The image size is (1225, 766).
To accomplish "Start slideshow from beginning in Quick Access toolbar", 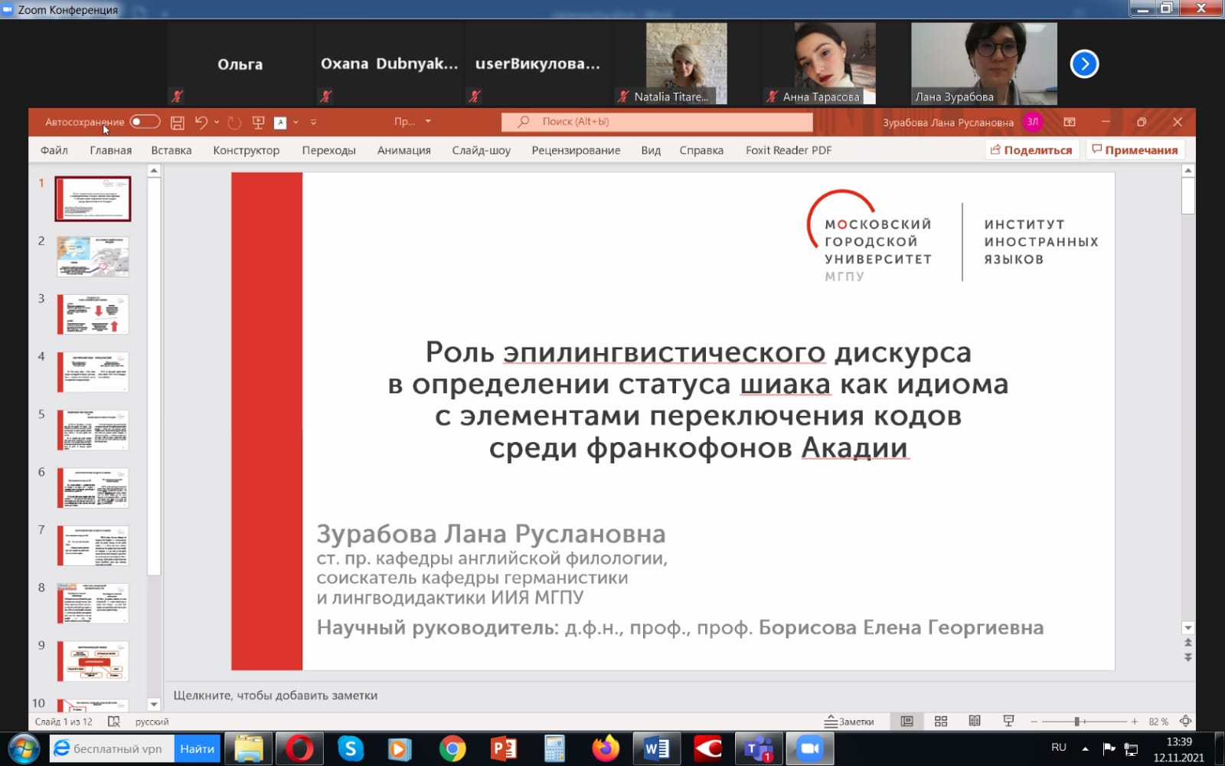I will 258,122.
